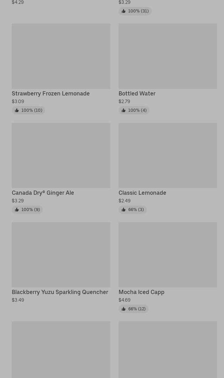Click thumbs-up icon on 100% (31) rating

123,11
